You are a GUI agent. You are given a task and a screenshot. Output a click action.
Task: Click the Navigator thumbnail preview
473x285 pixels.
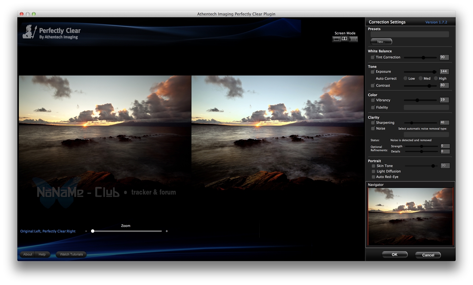[410, 216]
